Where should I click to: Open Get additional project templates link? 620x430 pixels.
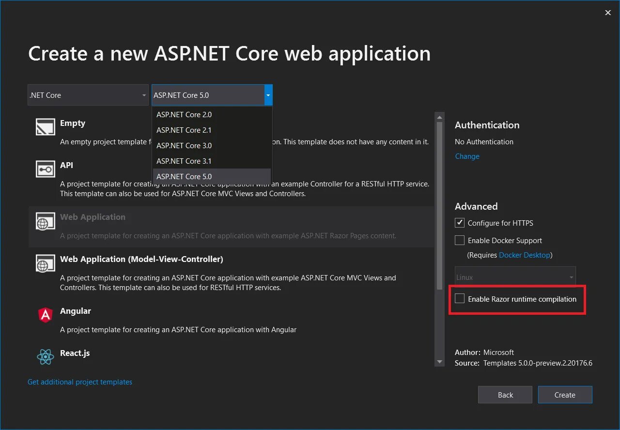point(80,382)
